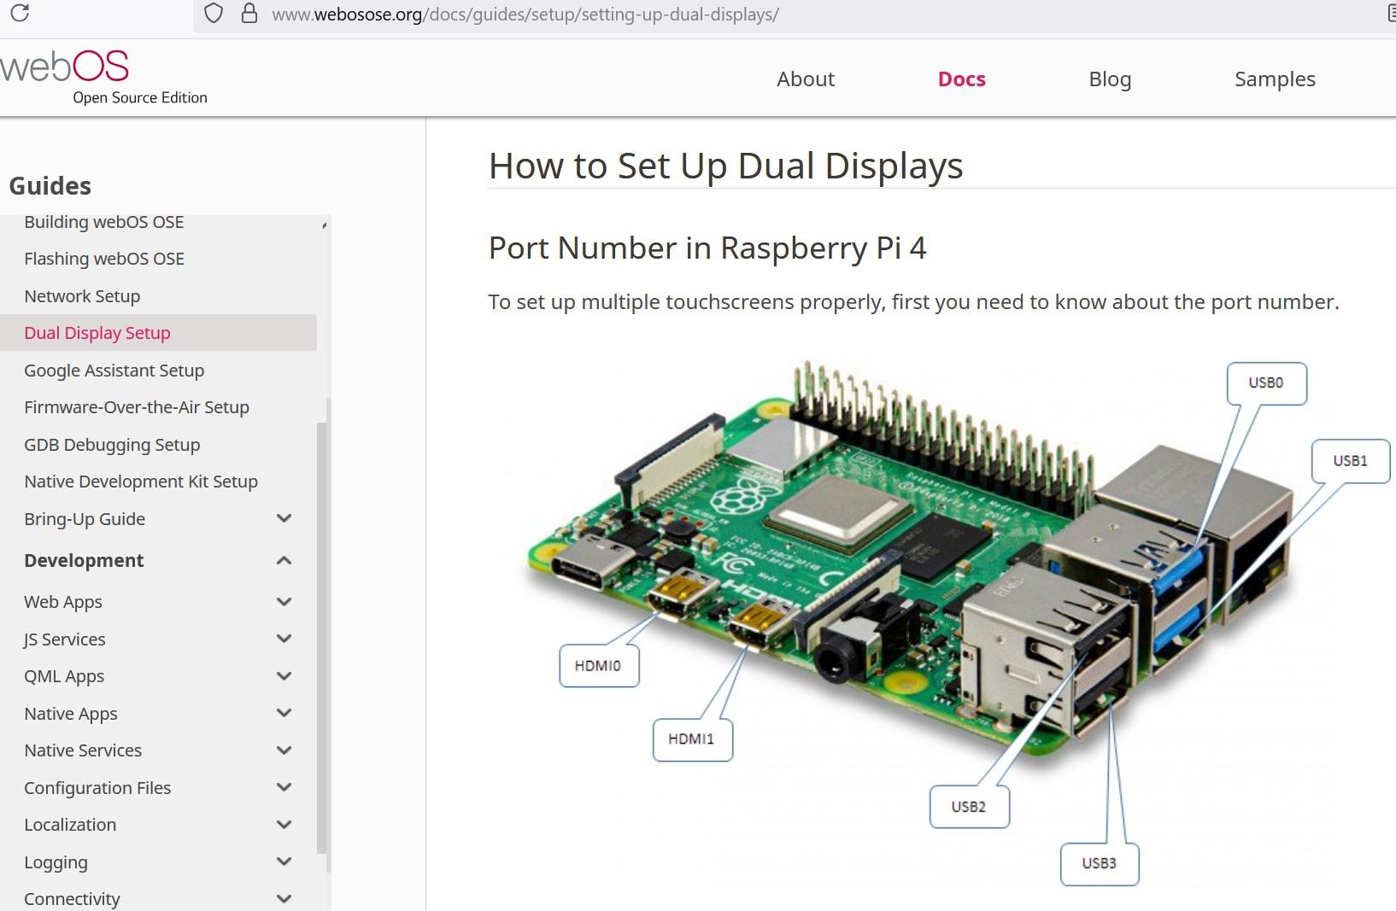Click the browser reload icon
The width and height of the screenshot is (1396, 911).
(20, 13)
